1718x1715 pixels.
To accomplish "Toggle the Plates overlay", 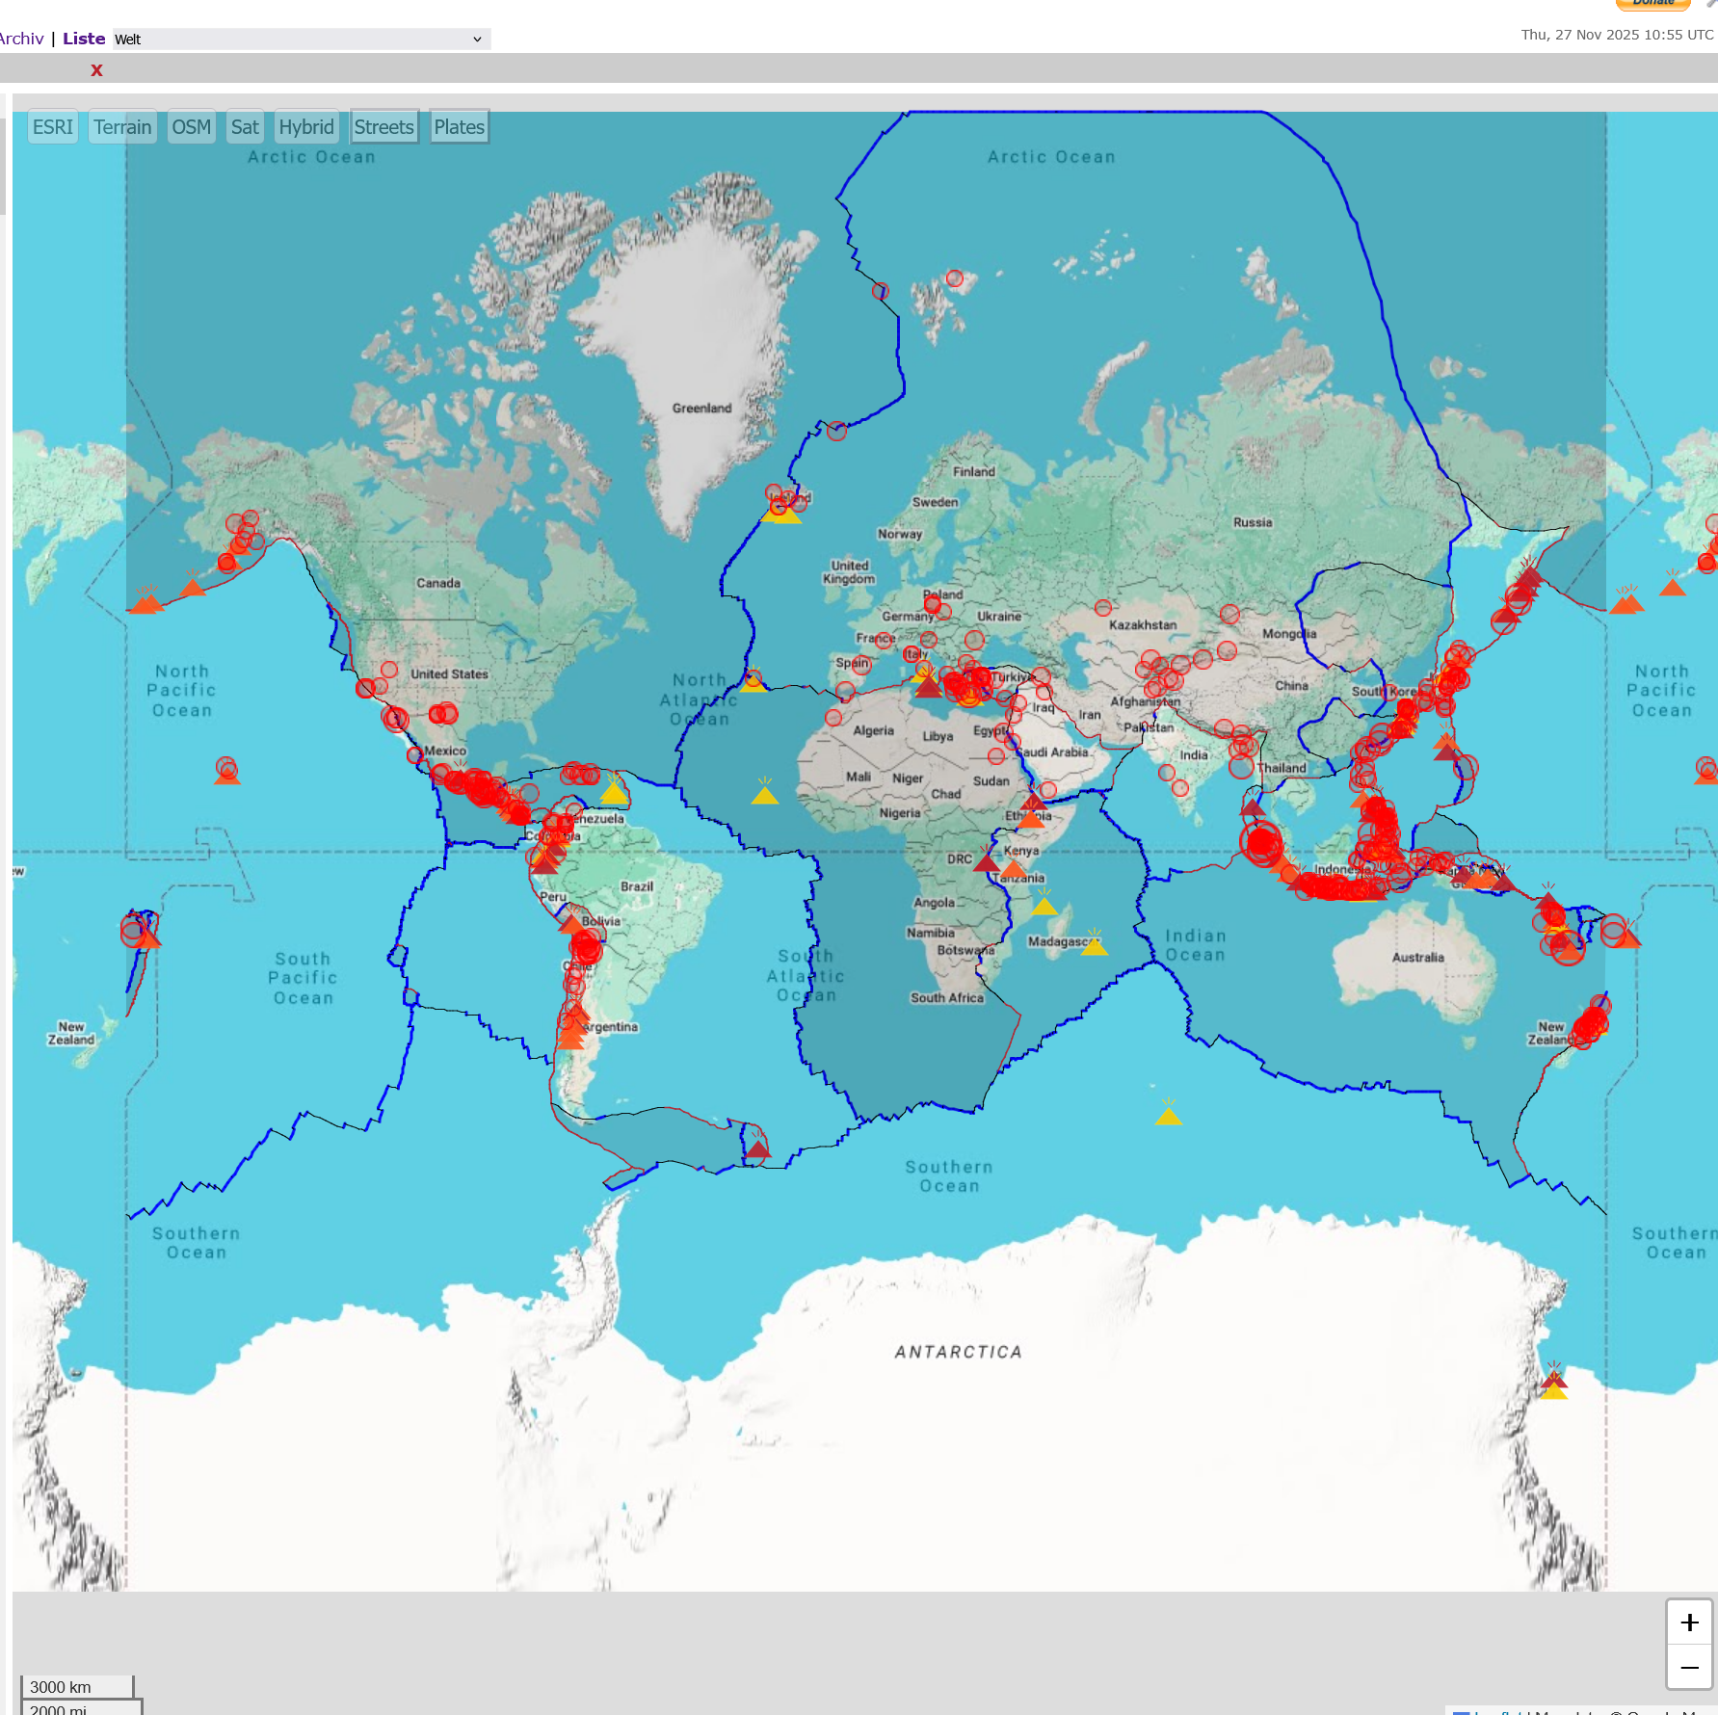I will (x=459, y=127).
